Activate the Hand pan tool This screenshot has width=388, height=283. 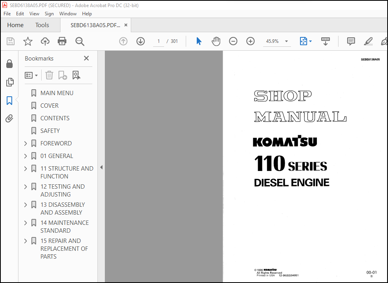pos(216,41)
